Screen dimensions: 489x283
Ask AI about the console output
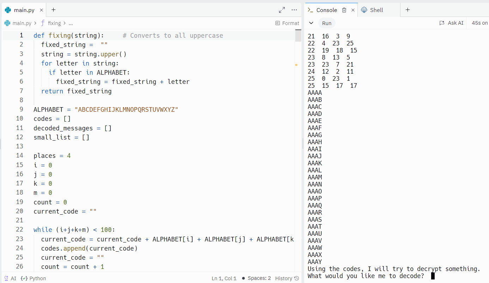pyautogui.click(x=451, y=23)
